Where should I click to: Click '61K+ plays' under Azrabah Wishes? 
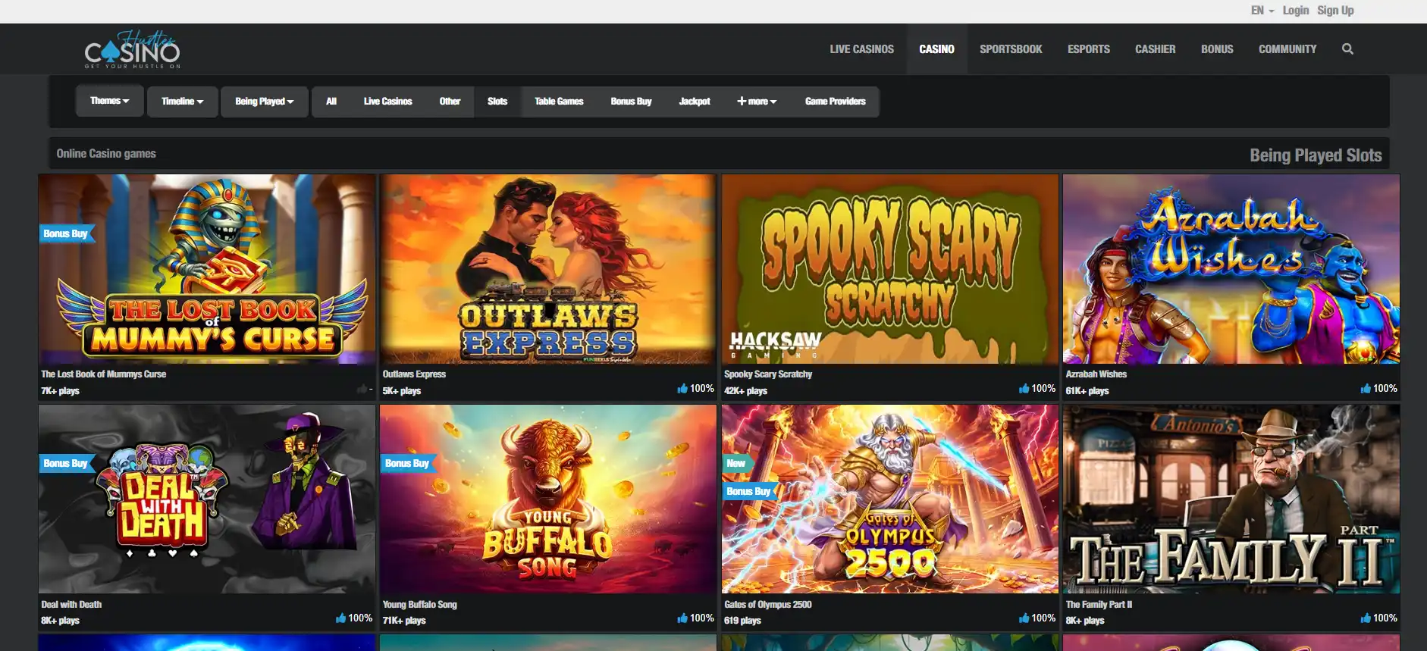tap(1087, 391)
